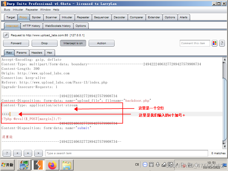Click the Comment this item field

tap(195, 43)
